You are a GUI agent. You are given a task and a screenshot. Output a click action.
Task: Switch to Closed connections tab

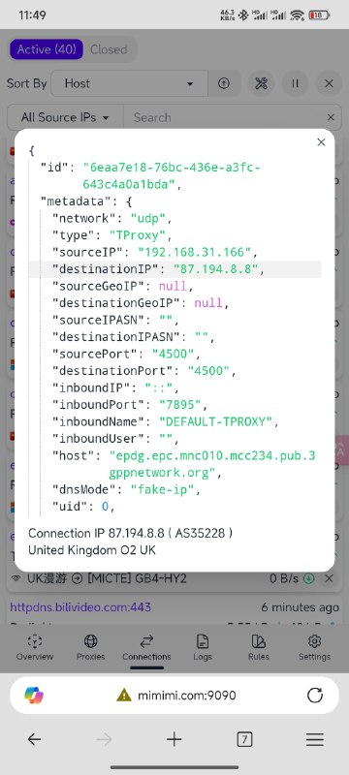pyautogui.click(x=109, y=49)
